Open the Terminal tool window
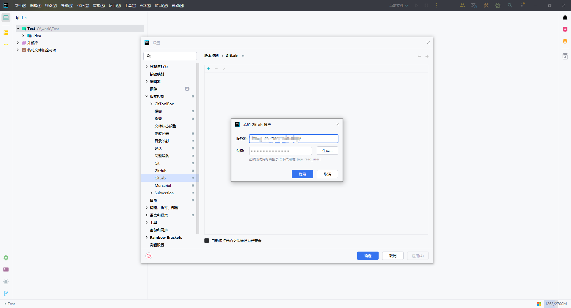The width and height of the screenshot is (571, 308). tap(6, 270)
